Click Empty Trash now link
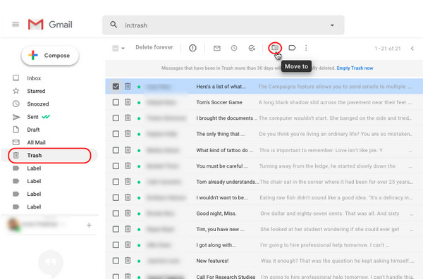The image size is (423, 279). (355, 68)
